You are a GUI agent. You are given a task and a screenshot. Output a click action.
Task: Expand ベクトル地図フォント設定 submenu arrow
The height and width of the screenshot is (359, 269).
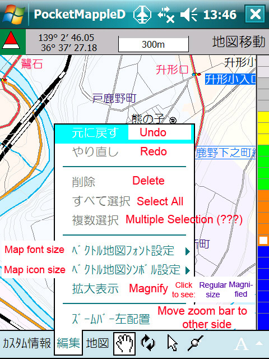[x=188, y=252]
